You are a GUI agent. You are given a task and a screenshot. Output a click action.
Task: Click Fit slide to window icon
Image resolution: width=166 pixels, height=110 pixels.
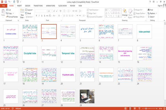point(164,108)
